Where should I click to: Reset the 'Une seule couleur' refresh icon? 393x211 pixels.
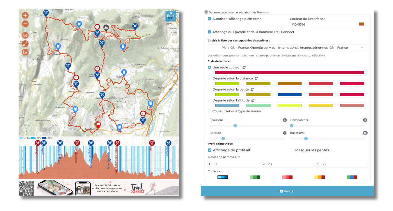click(244, 67)
